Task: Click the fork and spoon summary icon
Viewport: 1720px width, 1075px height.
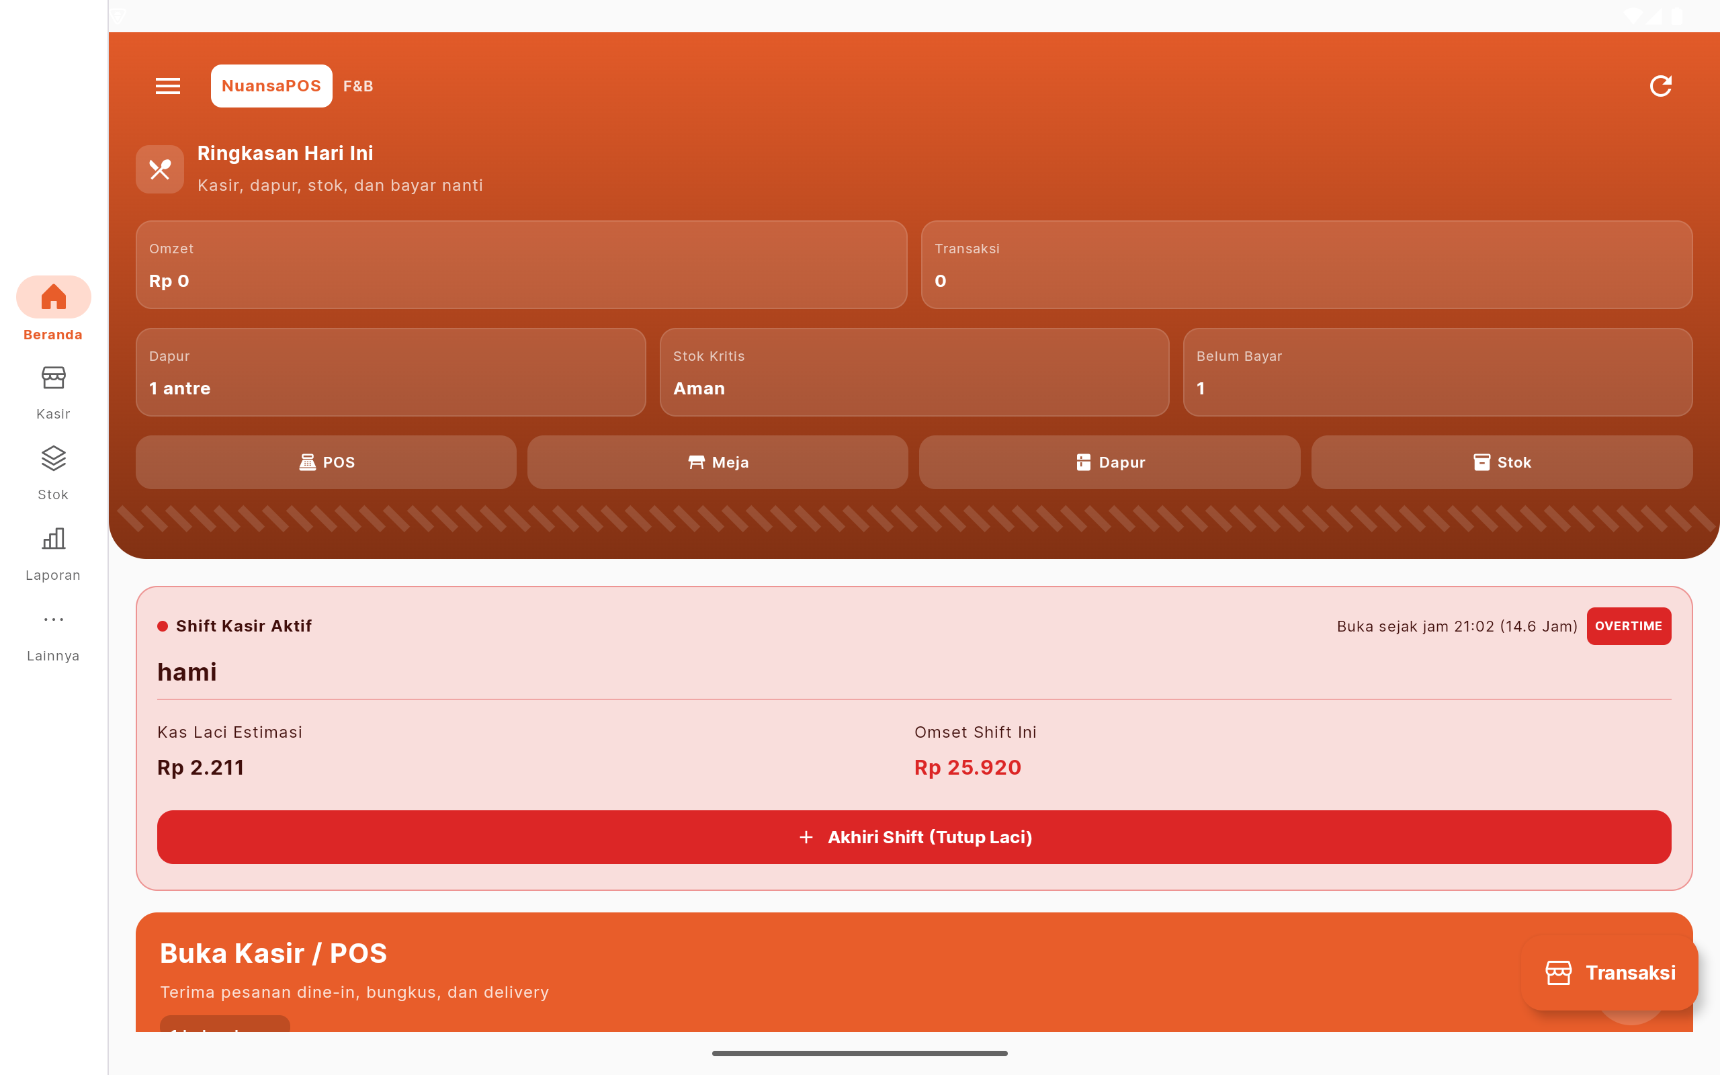Action: 160,169
